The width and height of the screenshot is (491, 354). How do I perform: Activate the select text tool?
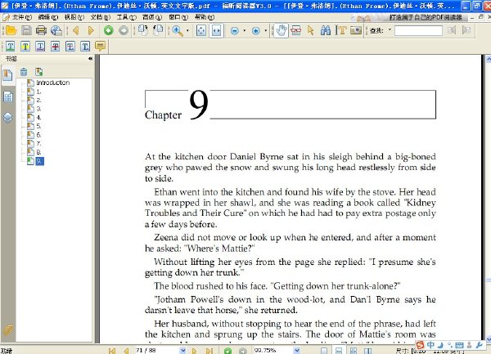tap(341, 30)
